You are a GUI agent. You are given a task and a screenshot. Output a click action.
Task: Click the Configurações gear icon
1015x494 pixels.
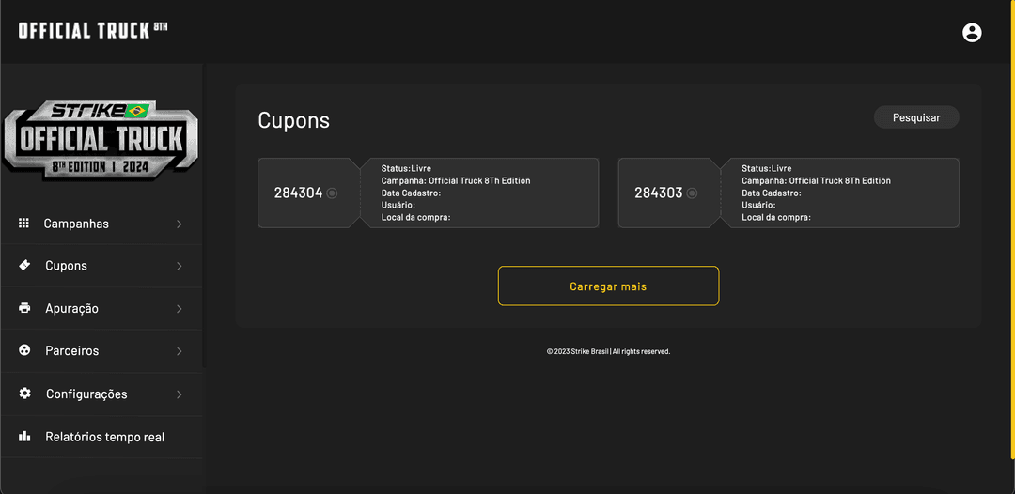pos(24,394)
